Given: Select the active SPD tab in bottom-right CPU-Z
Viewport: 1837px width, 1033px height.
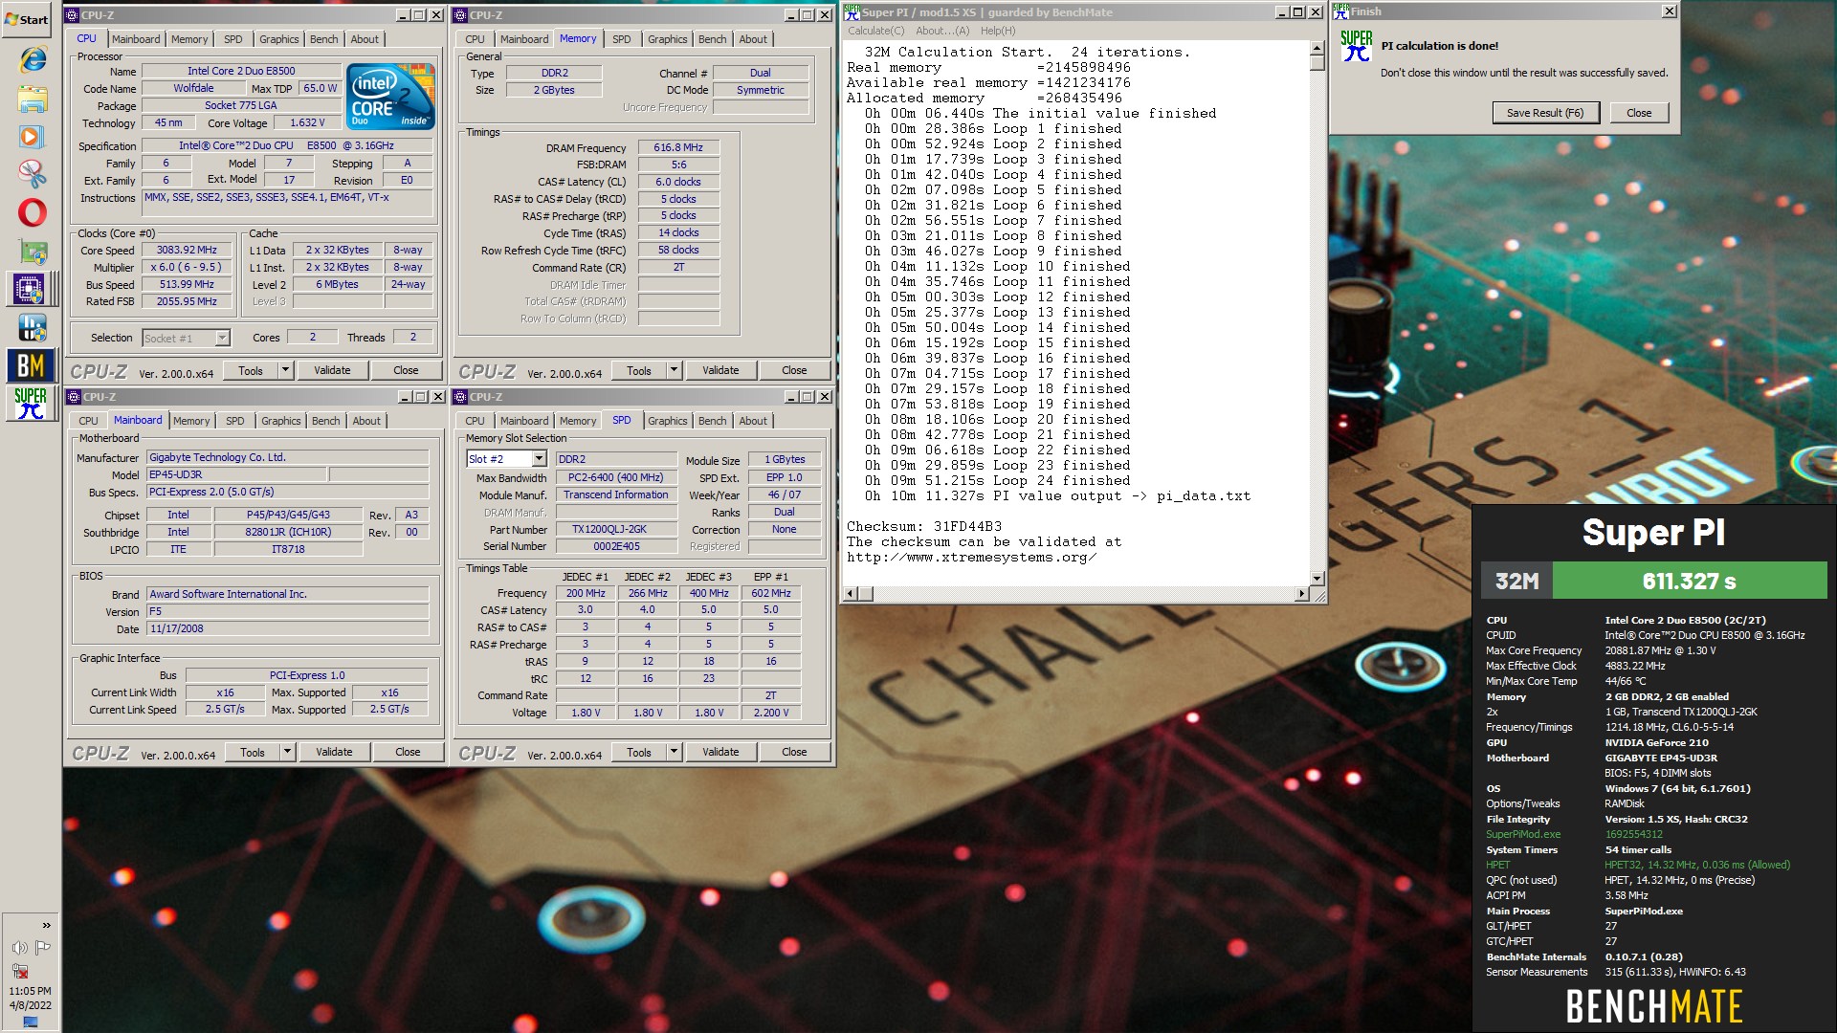Looking at the screenshot, I should click(621, 420).
